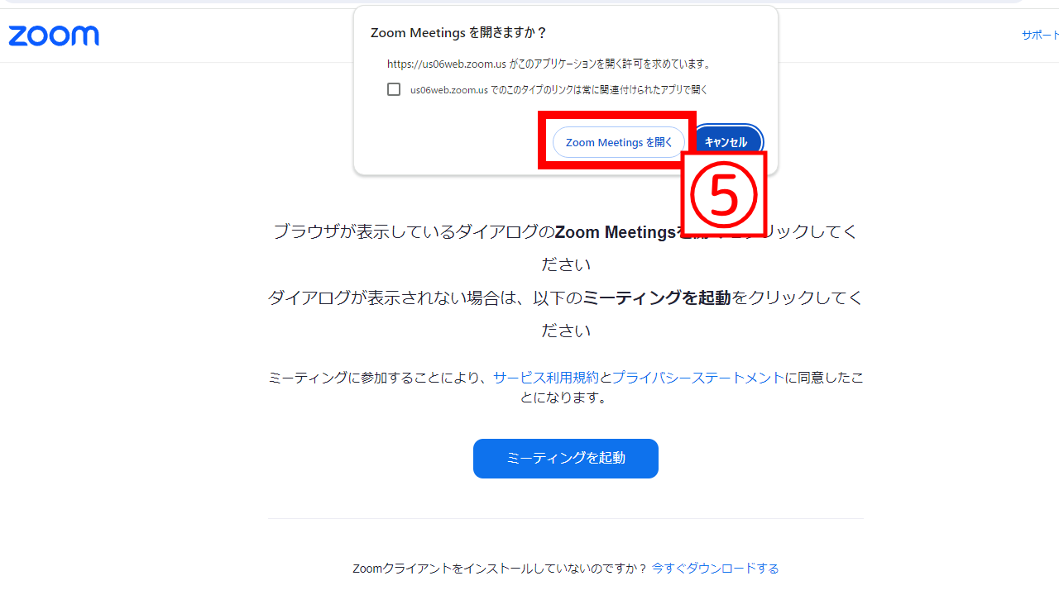Dismiss dialog with キャンセル button
Image resolution: width=1059 pixels, height=595 pixels.
point(726,142)
